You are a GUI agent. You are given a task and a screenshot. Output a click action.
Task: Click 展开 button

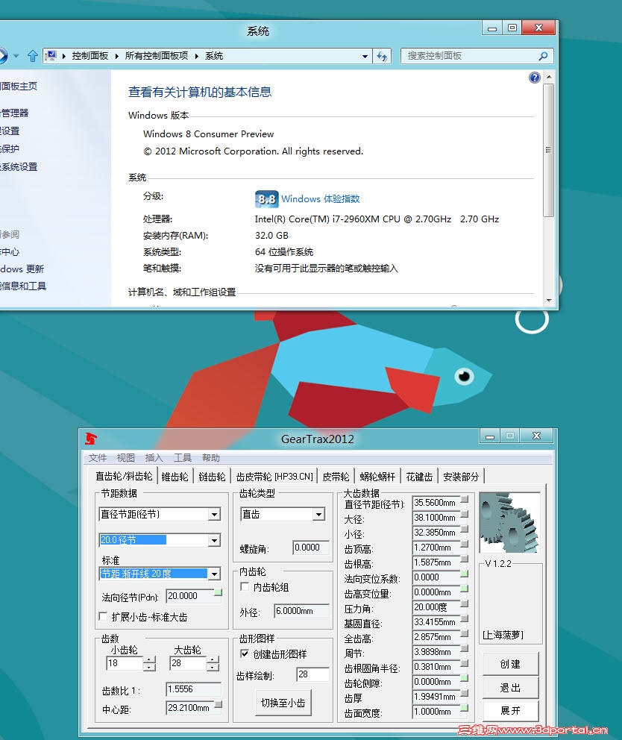click(x=510, y=711)
